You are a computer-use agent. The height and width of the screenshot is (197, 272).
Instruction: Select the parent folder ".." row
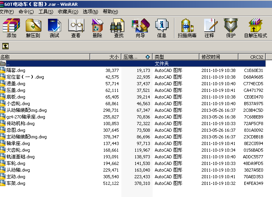(x=133, y=64)
